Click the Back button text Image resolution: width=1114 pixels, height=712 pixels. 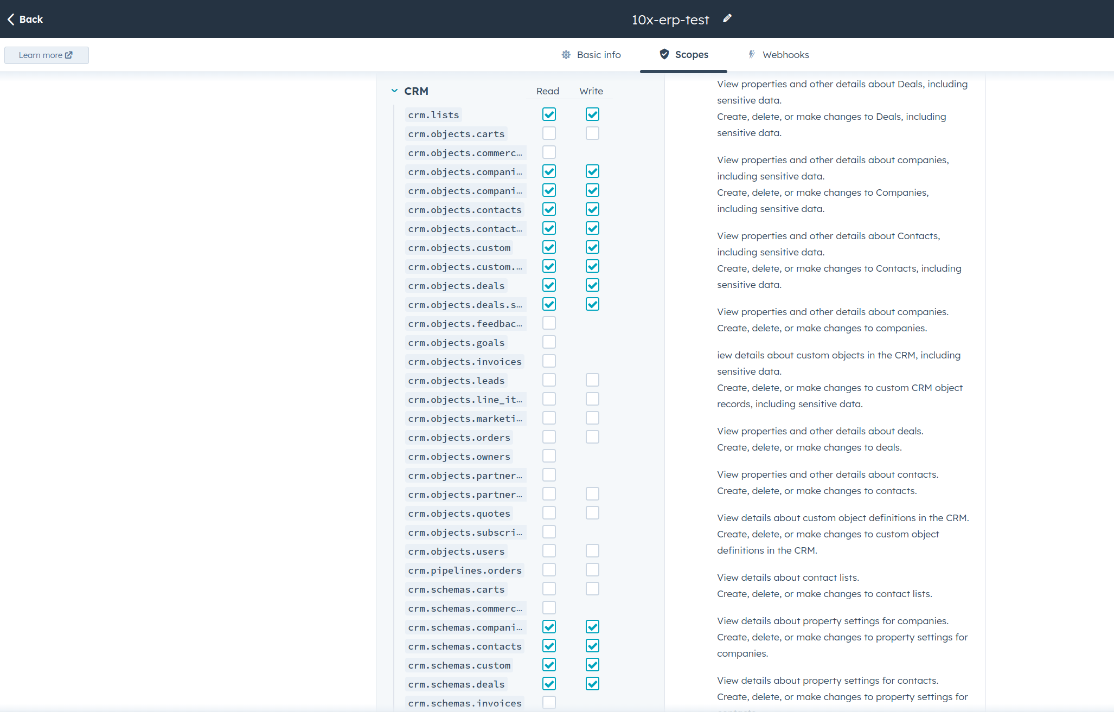(31, 20)
